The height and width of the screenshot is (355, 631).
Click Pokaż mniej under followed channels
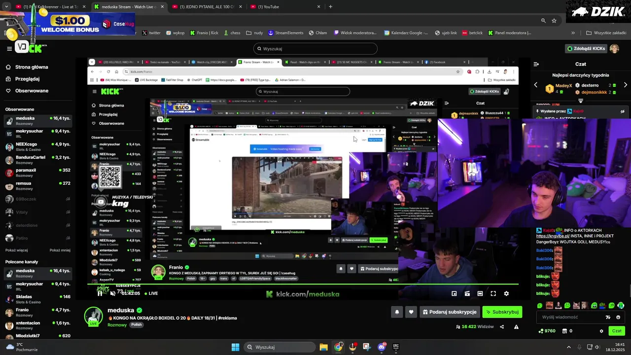pyautogui.click(x=60, y=250)
